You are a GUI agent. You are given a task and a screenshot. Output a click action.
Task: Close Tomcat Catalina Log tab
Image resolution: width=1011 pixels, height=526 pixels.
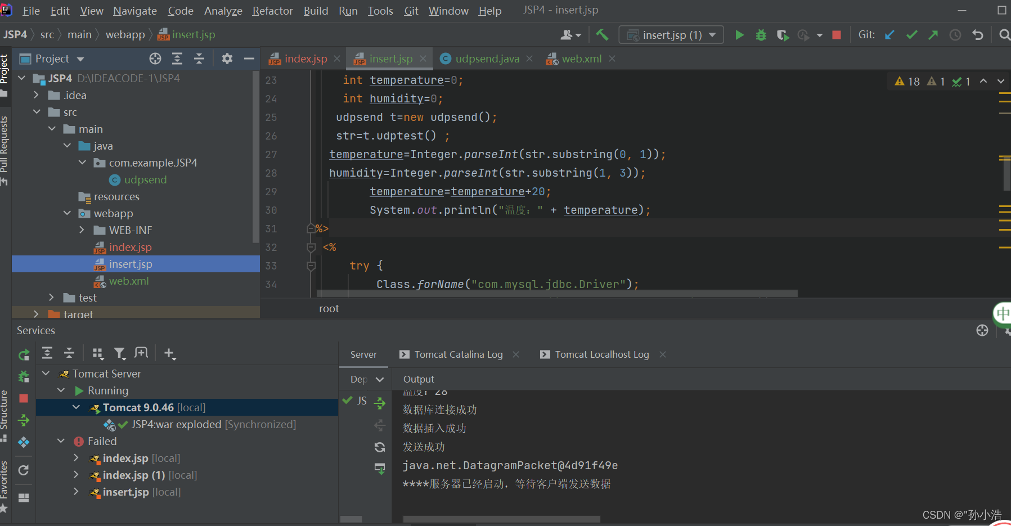click(x=516, y=354)
